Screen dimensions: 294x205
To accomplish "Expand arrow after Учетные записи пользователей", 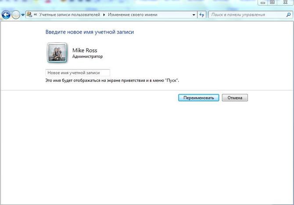I will pos(104,15).
